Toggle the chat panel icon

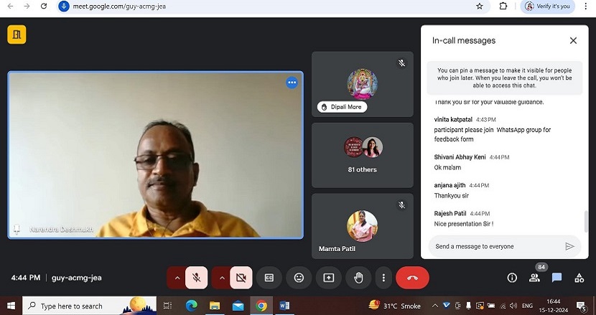[557, 278]
